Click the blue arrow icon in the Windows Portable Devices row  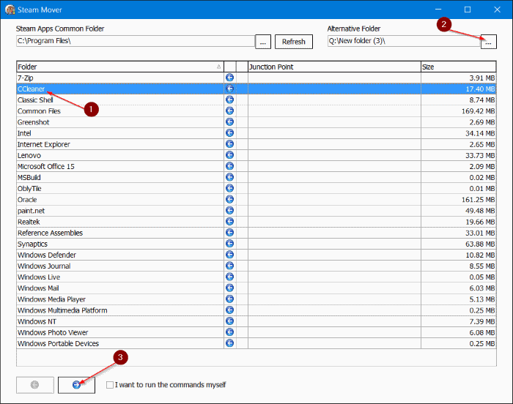click(x=230, y=343)
